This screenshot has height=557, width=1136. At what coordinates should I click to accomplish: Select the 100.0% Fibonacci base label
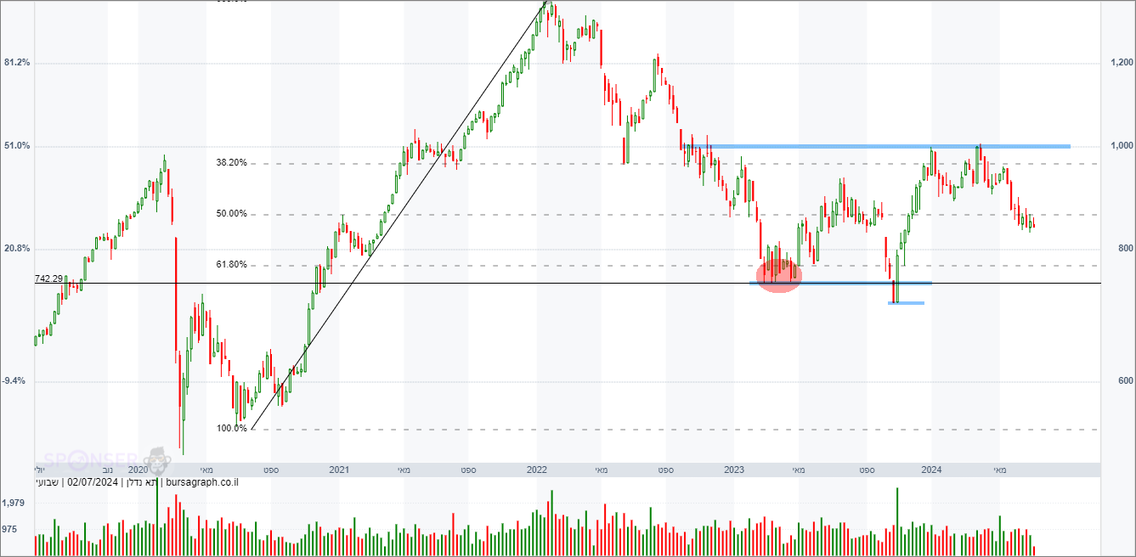231,429
